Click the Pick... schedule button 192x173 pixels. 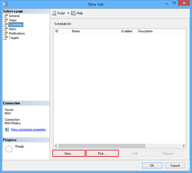[x=102, y=153]
